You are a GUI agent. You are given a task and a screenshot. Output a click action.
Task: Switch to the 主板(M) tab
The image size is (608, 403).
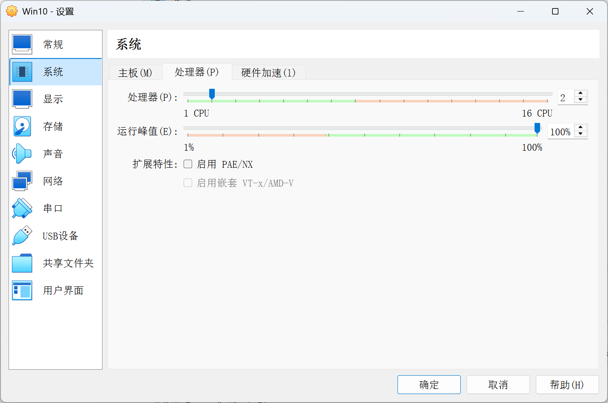click(135, 73)
